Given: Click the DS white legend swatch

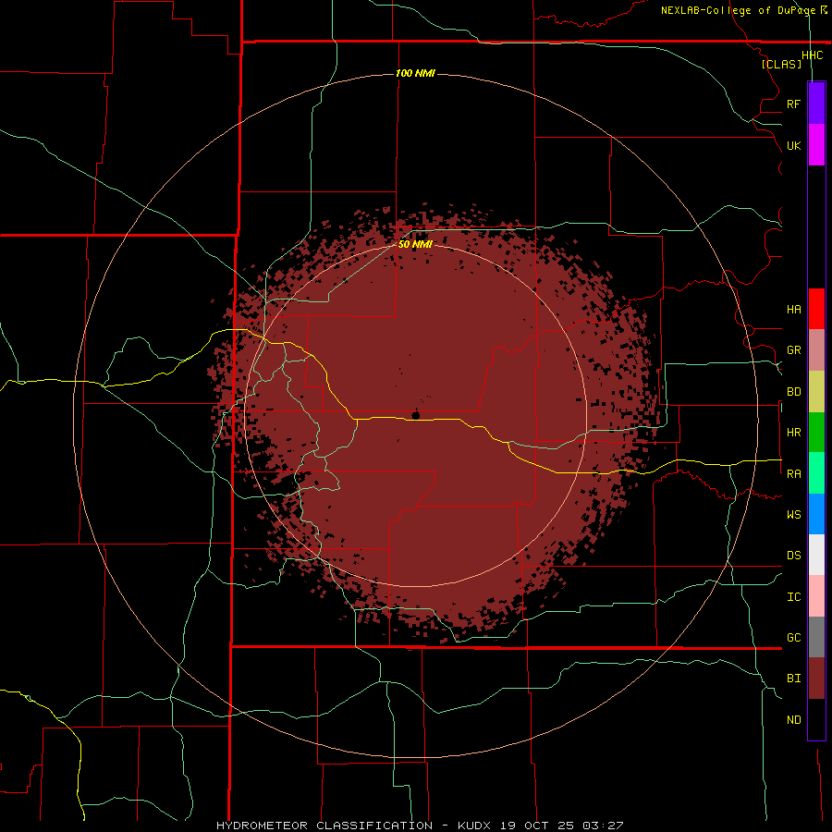Looking at the screenshot, I should (816, 555).
